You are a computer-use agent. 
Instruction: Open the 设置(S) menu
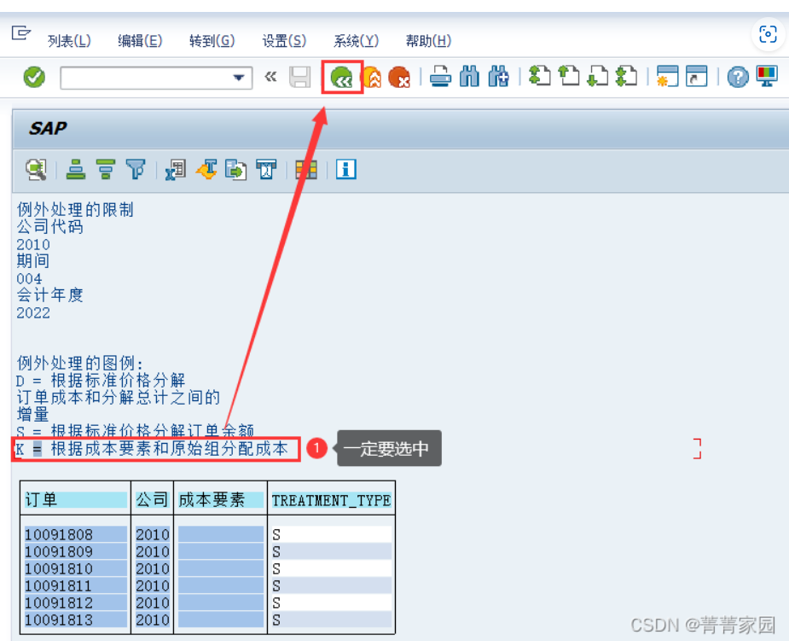coord(284,41)
